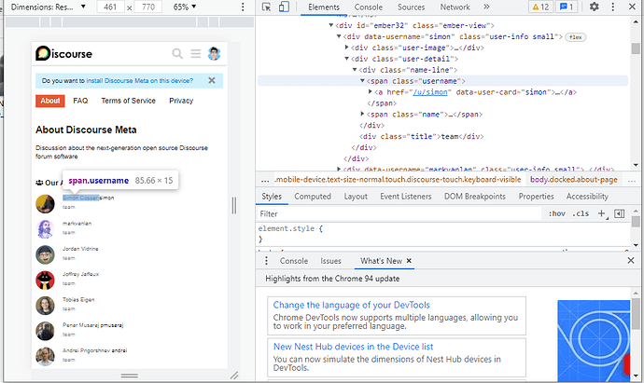Select the Computed styles tab
The width and height of the screenshot is (644, 383).
(313, 197)
